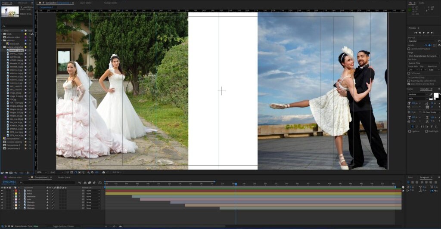This screenshot has height=229, width=441.
Task: Pick color with the Character eyedropper
Action: coord(431,94)
